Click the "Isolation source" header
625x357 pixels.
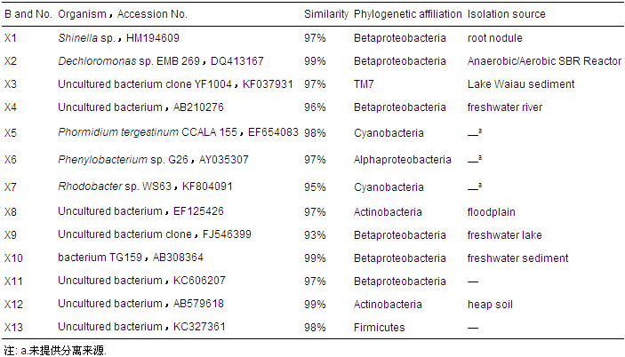506,15
